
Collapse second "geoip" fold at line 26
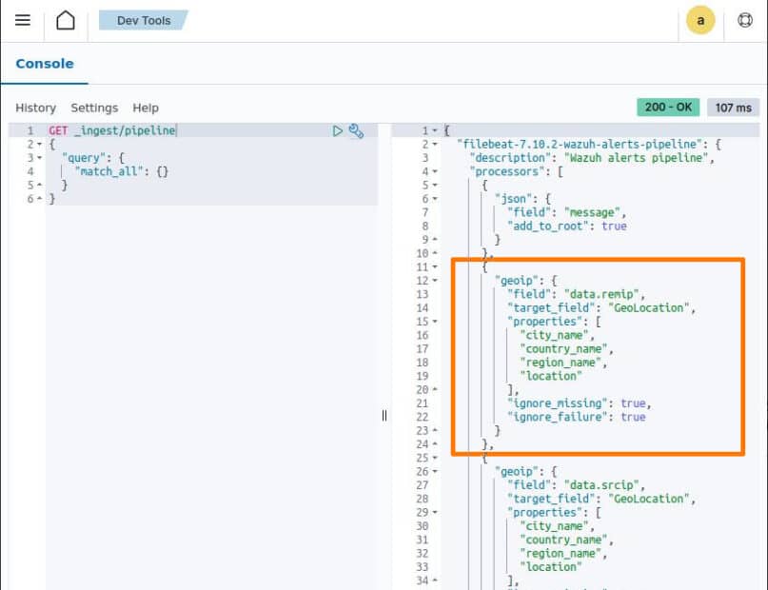click(435, 471)
